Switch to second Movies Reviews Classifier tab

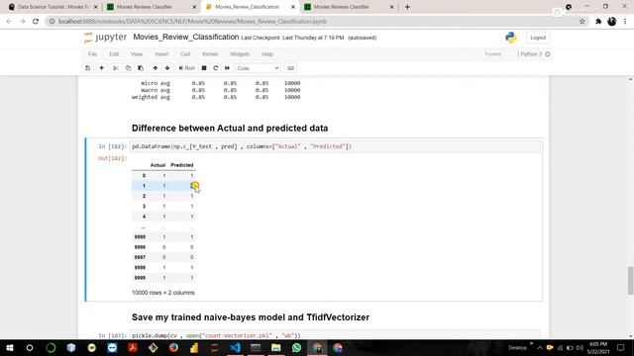152,7
